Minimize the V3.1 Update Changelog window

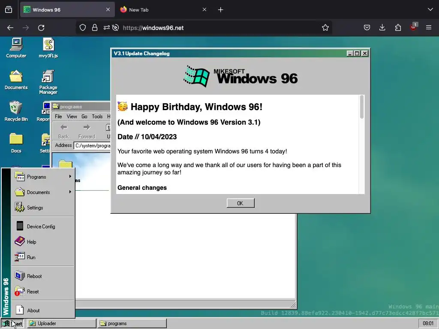[x=350, y=54]
